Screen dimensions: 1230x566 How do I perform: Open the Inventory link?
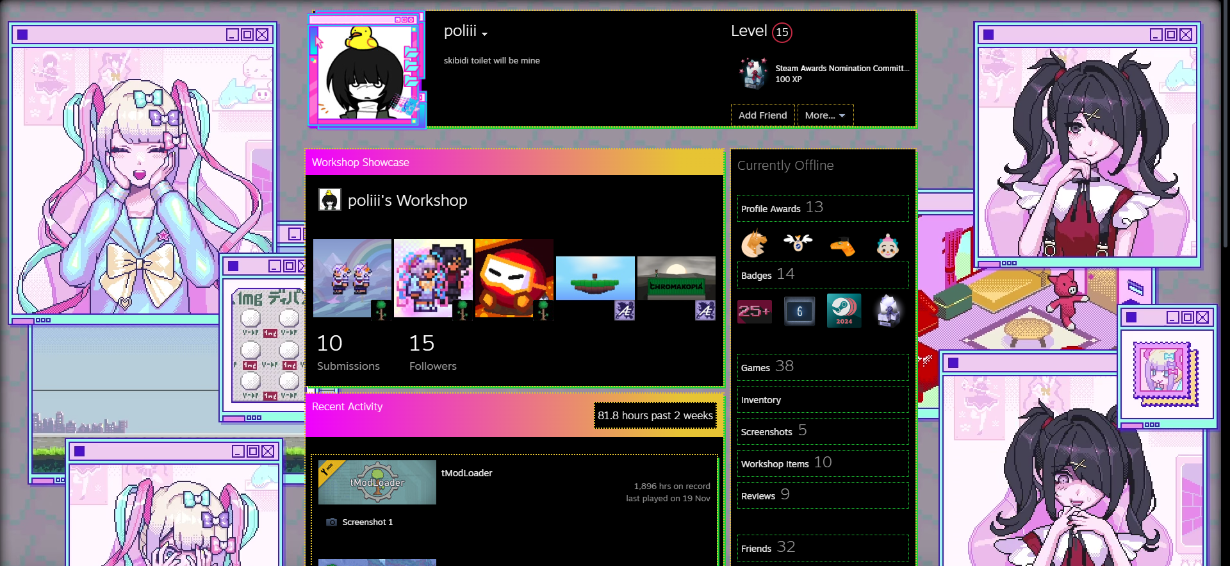click(x=761, y=400)
